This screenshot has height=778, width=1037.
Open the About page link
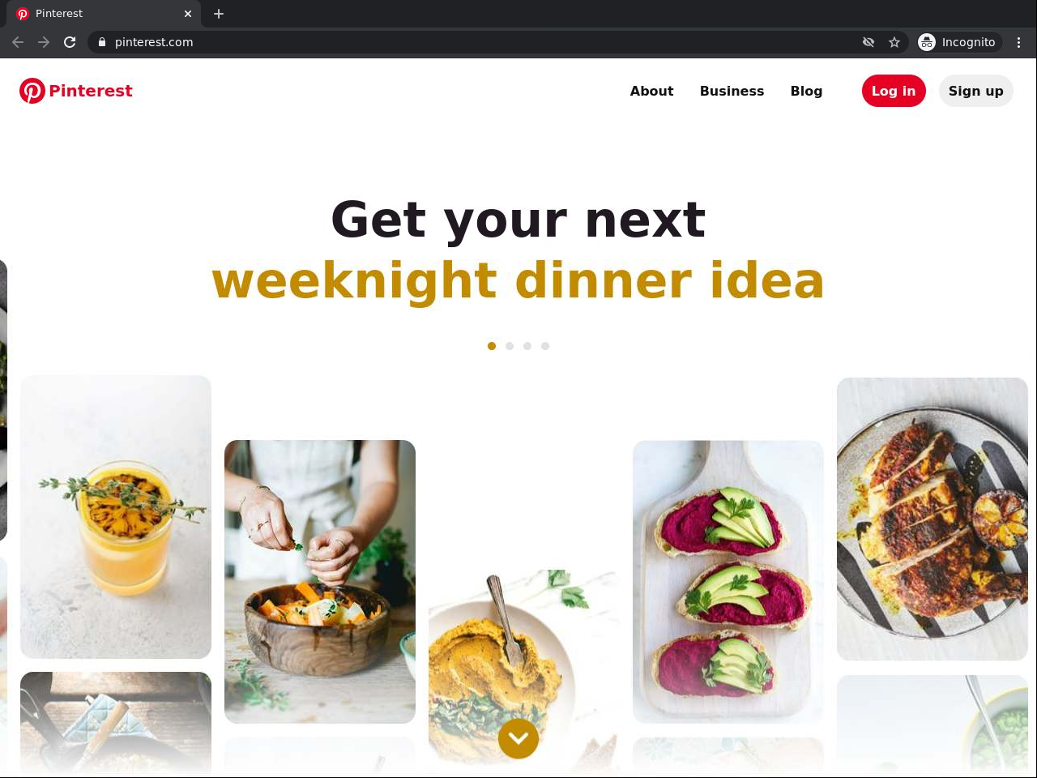[x=652, y=91]
